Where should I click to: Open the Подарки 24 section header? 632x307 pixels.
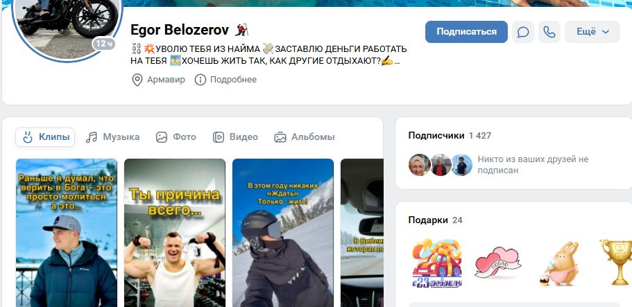point(435,220)
